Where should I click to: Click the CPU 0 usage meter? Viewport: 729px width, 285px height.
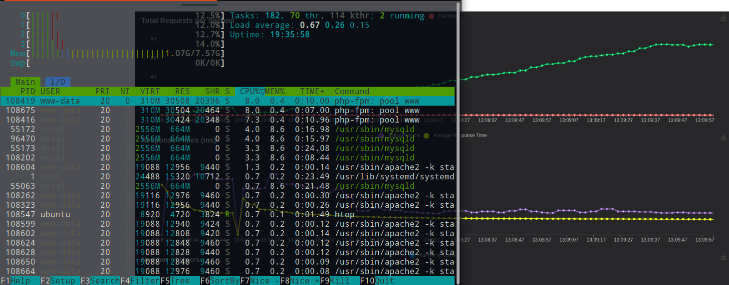[122, 16]
